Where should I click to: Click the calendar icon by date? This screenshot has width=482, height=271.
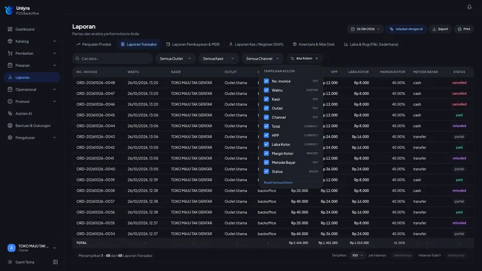pyautogui.click(x=352, y=29)
